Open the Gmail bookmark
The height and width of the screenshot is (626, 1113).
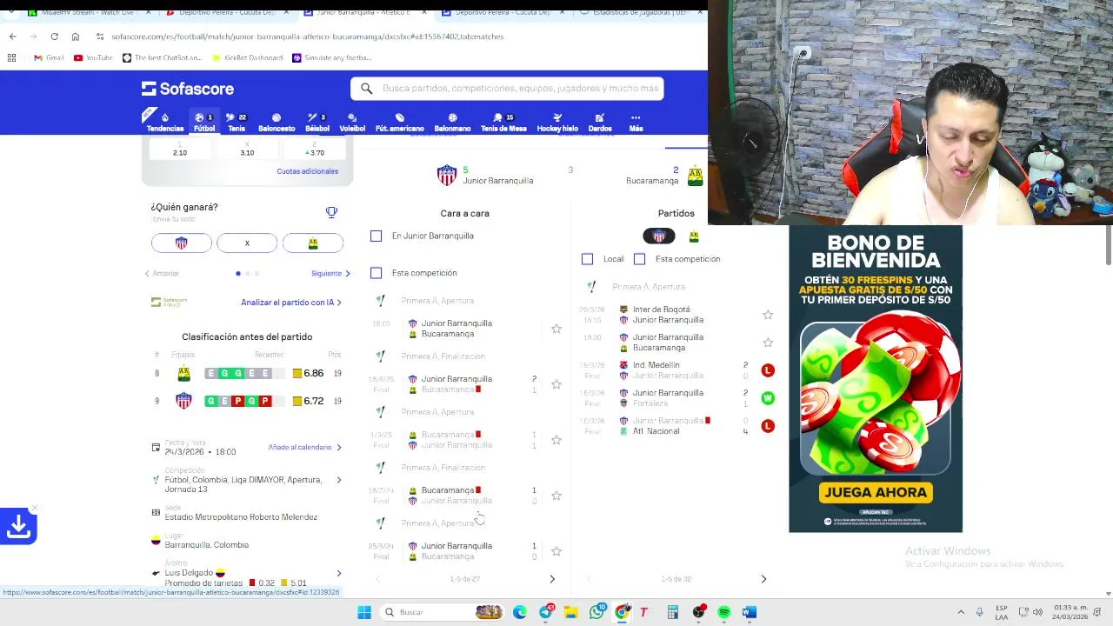pos(49,57)
